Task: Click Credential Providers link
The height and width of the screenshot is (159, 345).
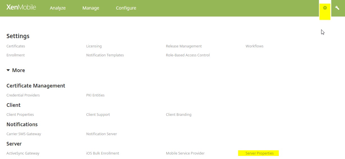Action: click(23, 95)
